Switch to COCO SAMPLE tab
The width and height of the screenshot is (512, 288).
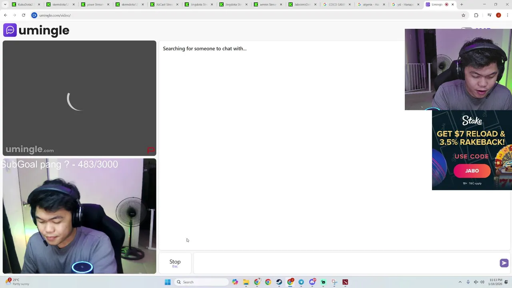337,4
